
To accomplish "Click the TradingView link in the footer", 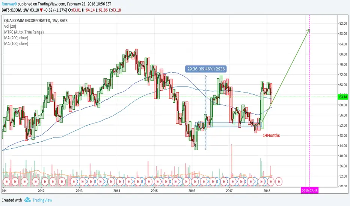I will click(x=42, y=200).
